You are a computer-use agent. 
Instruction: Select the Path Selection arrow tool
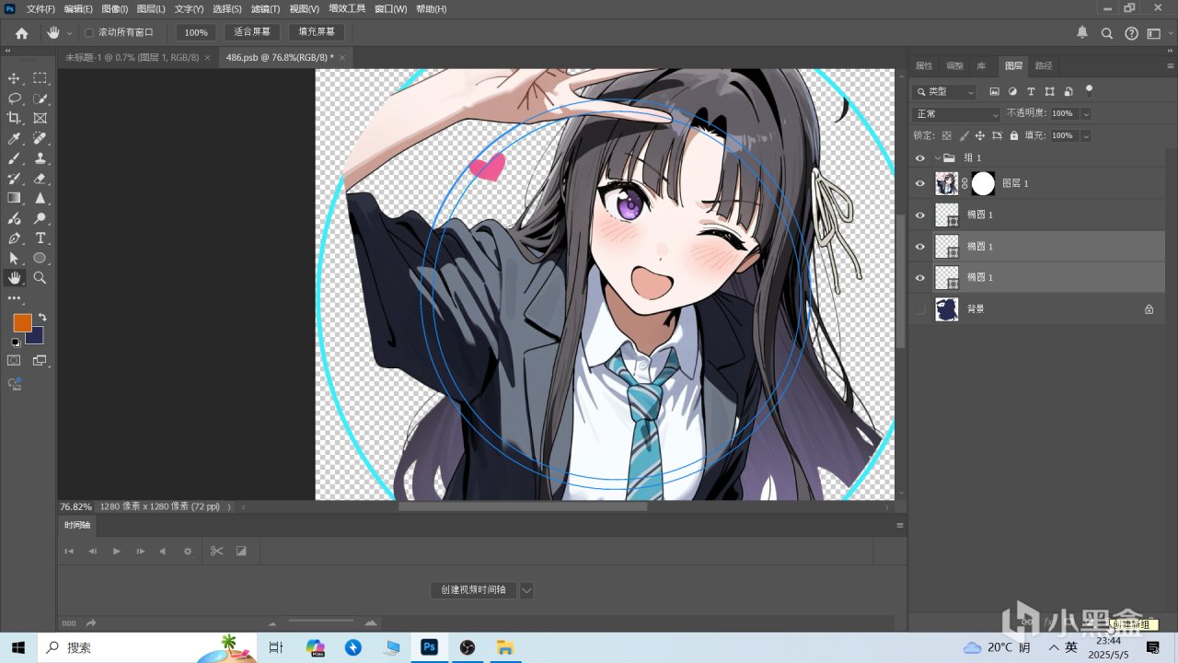(x=14, y=258)
